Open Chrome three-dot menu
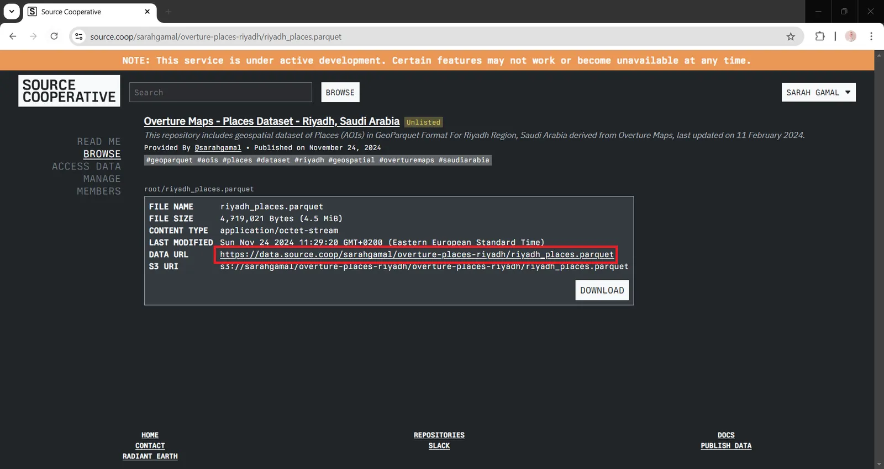Screen dimensions: 884x469 click(871, 36)
